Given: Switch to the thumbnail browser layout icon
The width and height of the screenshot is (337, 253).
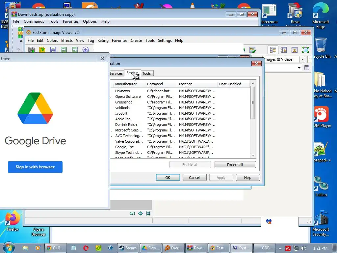Looking at the screenshot, I should pyautogui.click(x=273, y=50).
